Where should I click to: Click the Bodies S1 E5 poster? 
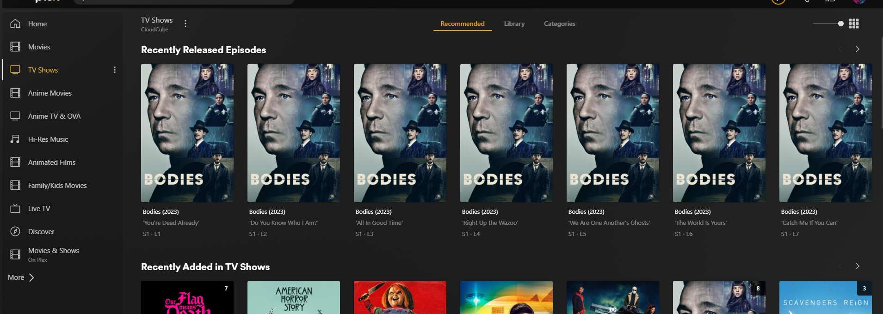(613, 133)
